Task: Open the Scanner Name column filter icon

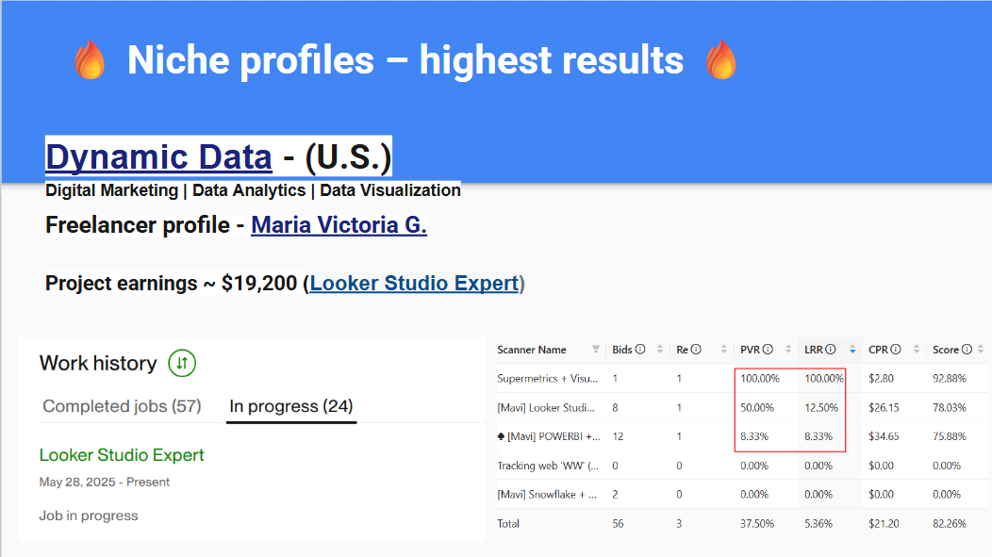Action: click(595, 349)
